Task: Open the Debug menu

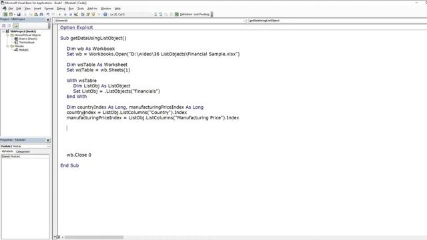Action: pyautogui.click(x=61, y=9)
